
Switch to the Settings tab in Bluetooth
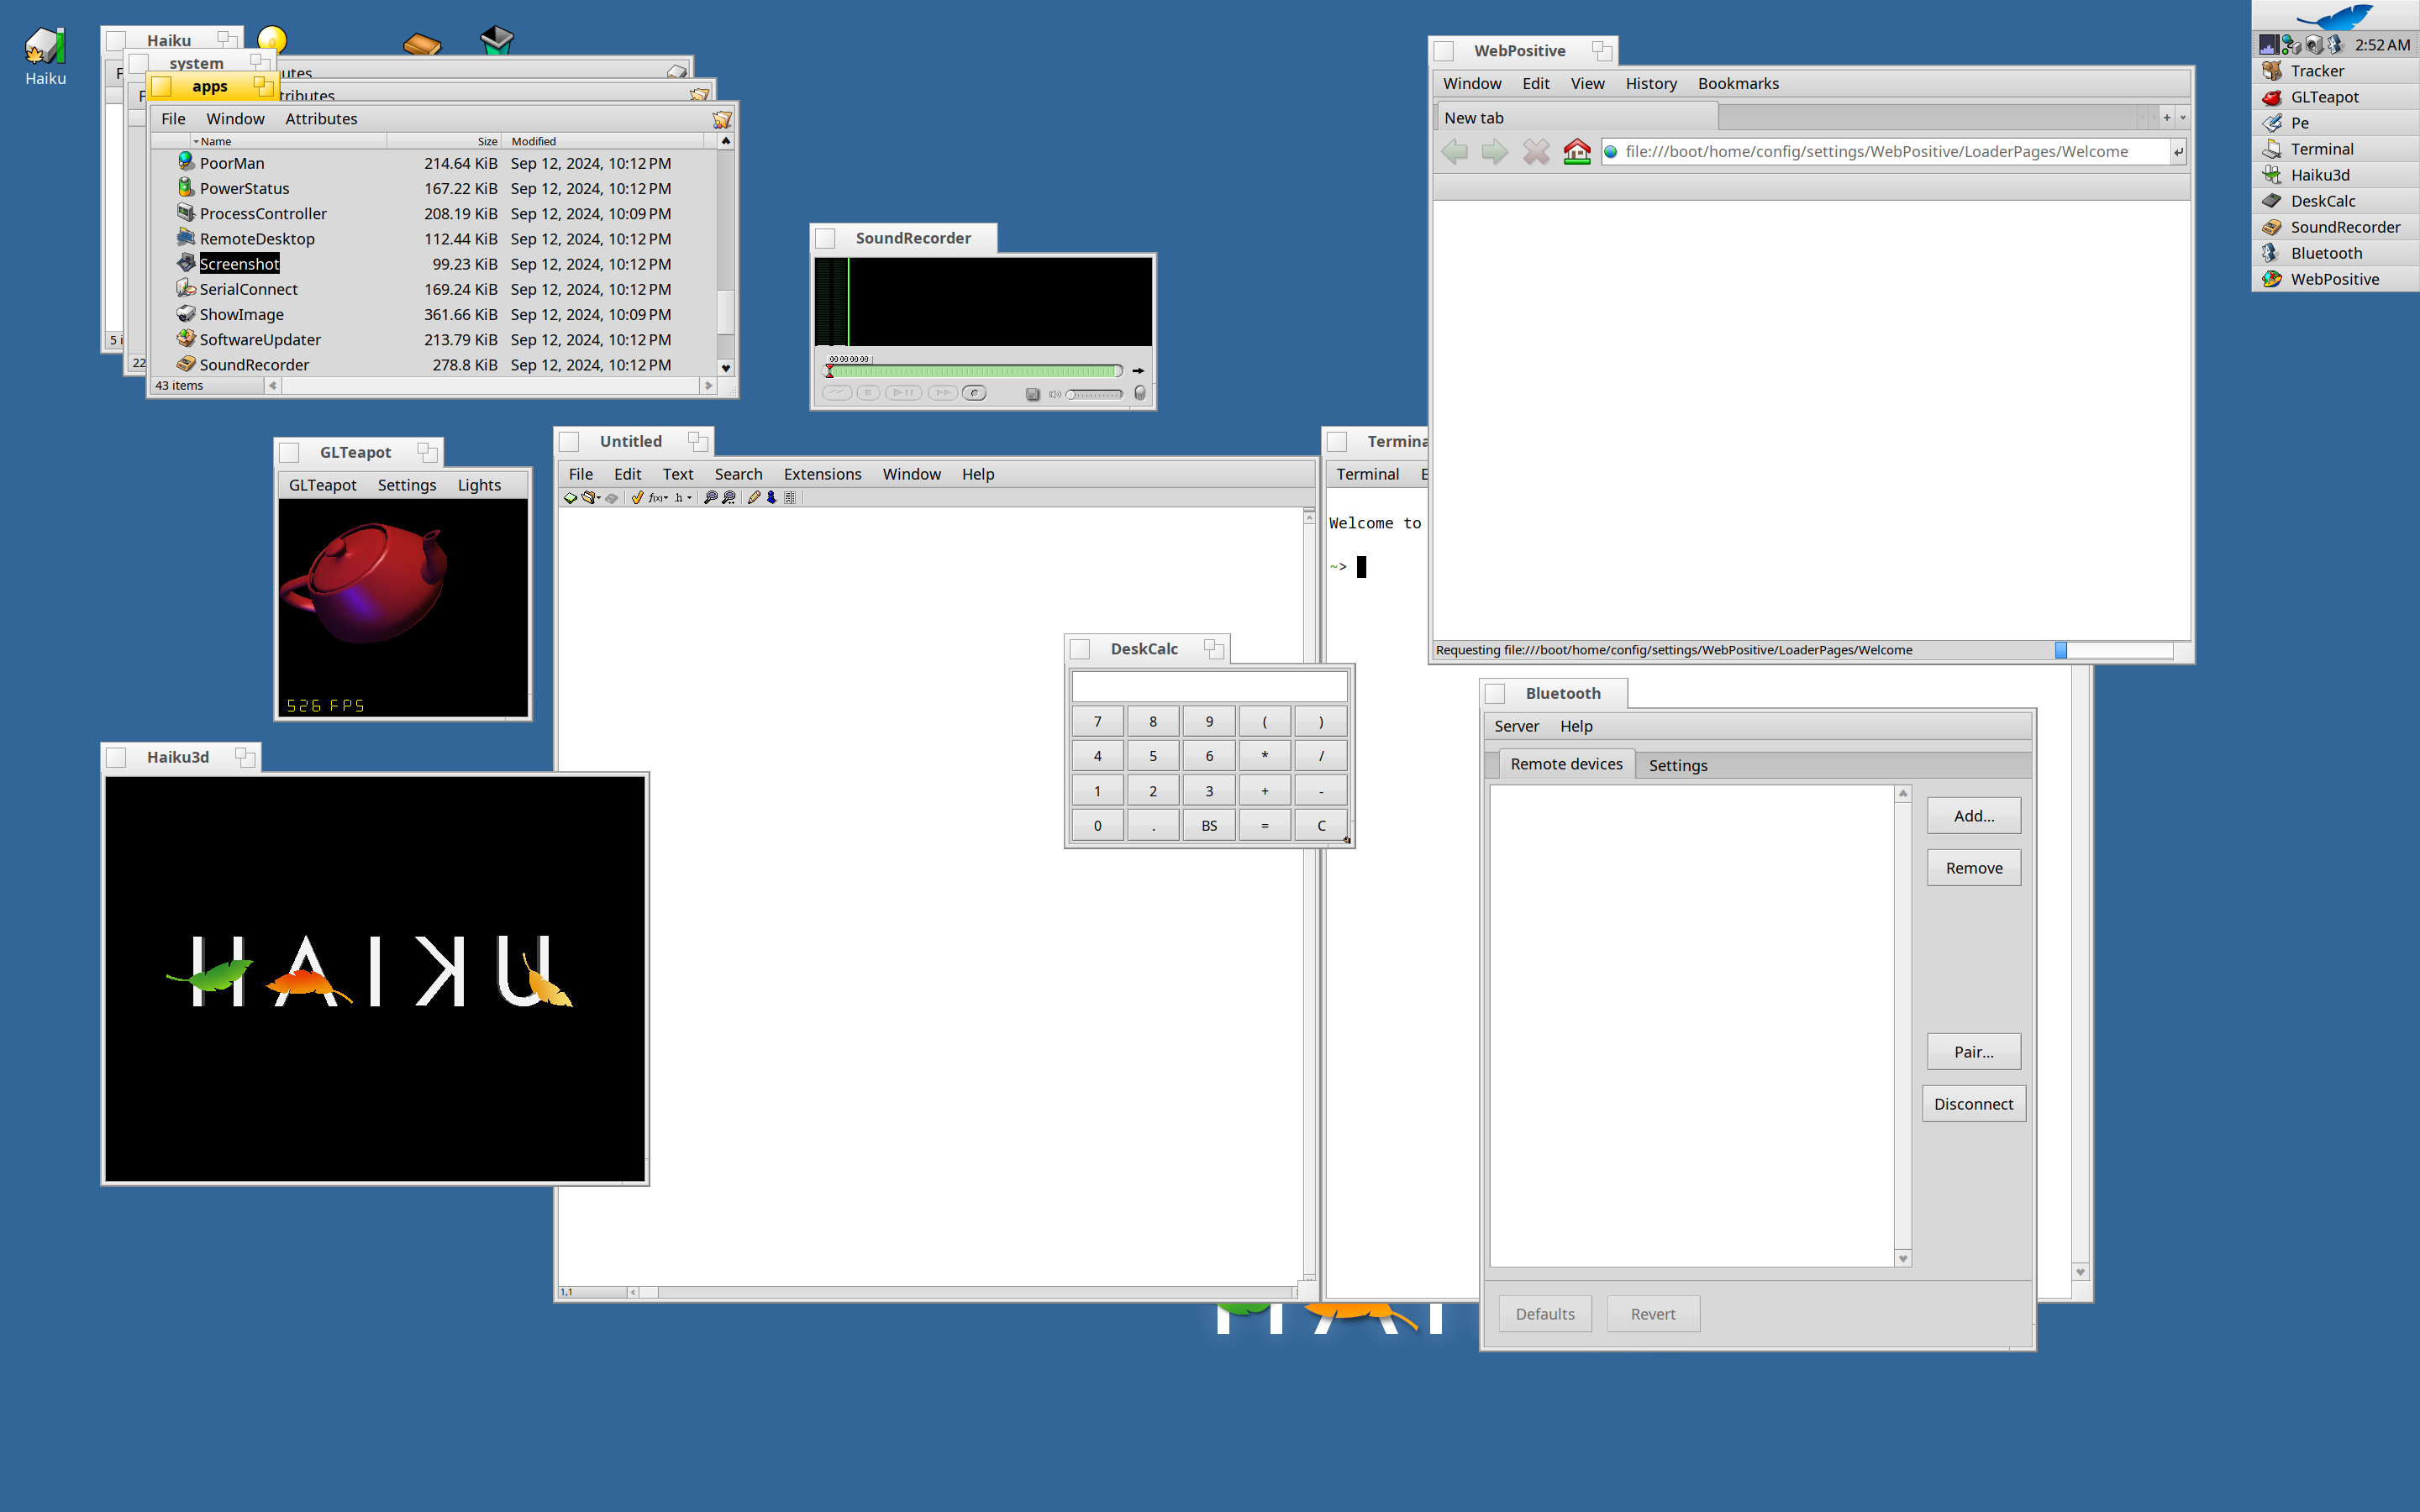[1678, 765]
